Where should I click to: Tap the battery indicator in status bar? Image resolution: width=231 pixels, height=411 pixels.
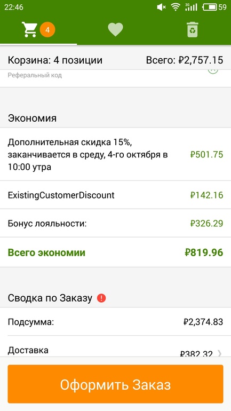210,7
